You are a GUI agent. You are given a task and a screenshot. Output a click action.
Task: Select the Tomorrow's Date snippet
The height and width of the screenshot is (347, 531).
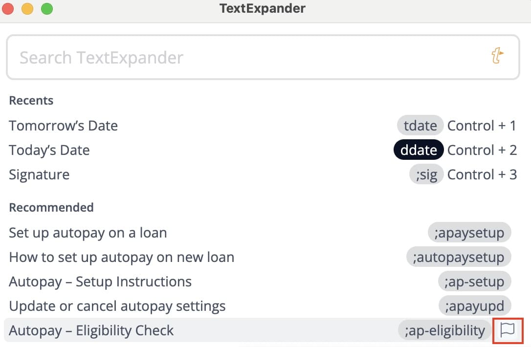coord(64,126)
